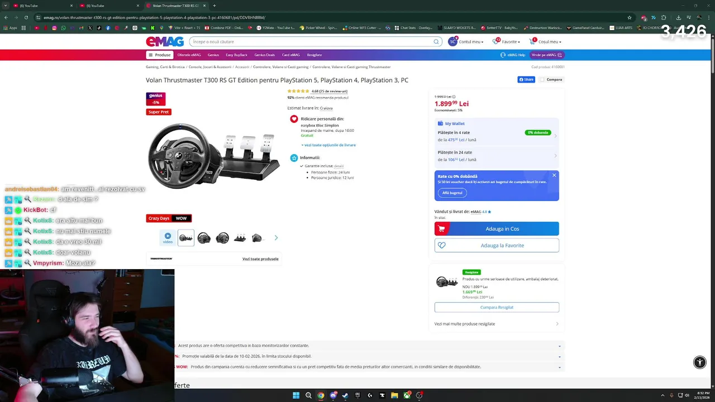Click Adauga la Favorite button
This screenshot has width=715, height=402.
click(497, 246)
